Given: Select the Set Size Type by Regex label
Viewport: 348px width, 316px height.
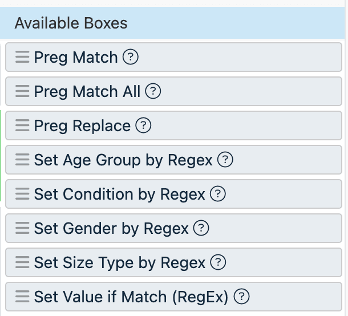Looking at the screenshot, I should [120, 262].
